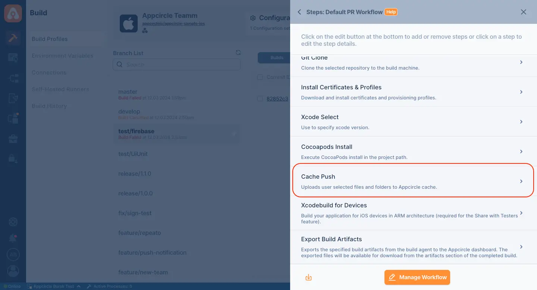The image size is (537, 290).
Task: Open the notifications bell icon
Action: click(13, 238)
